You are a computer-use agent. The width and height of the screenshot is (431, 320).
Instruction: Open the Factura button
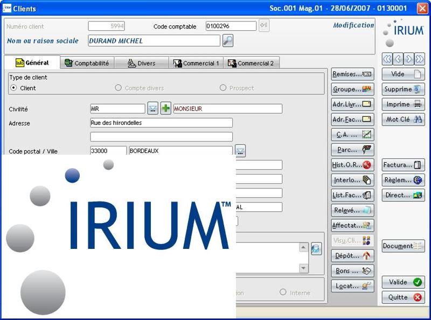point(403,165)
